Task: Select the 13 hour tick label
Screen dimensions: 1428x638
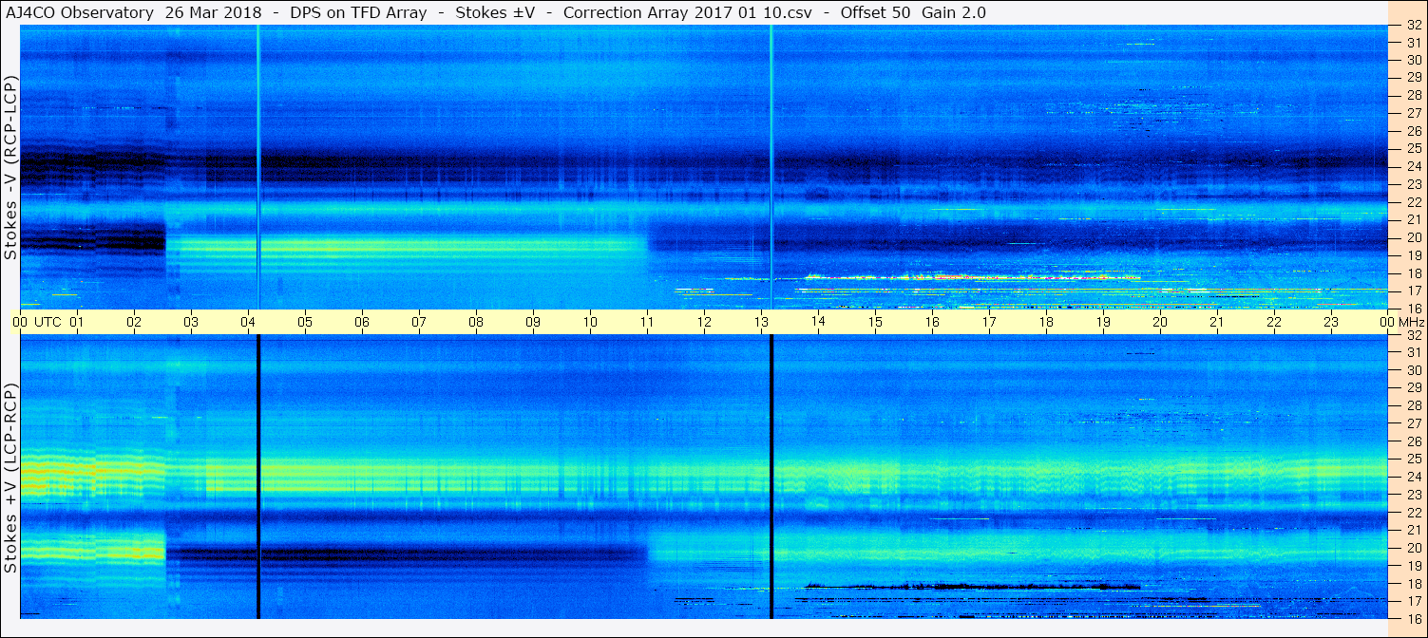Action: pos(761,322)
